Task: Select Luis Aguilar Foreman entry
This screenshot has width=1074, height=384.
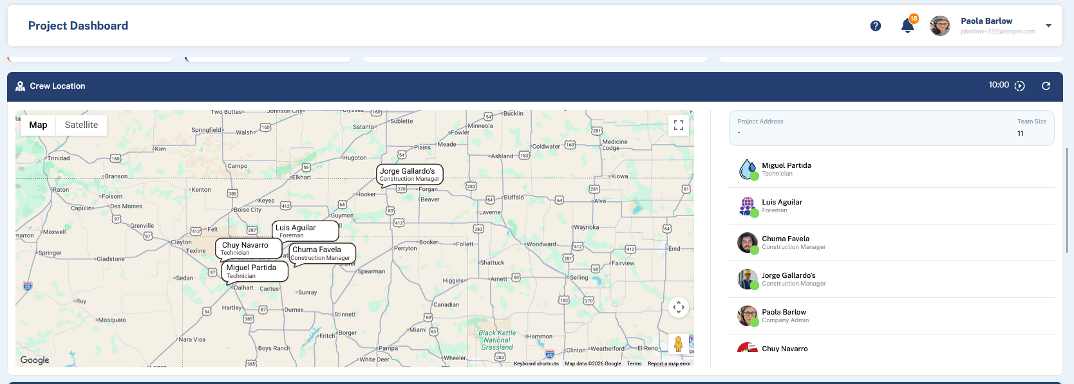Action: (x=892, y=206)
